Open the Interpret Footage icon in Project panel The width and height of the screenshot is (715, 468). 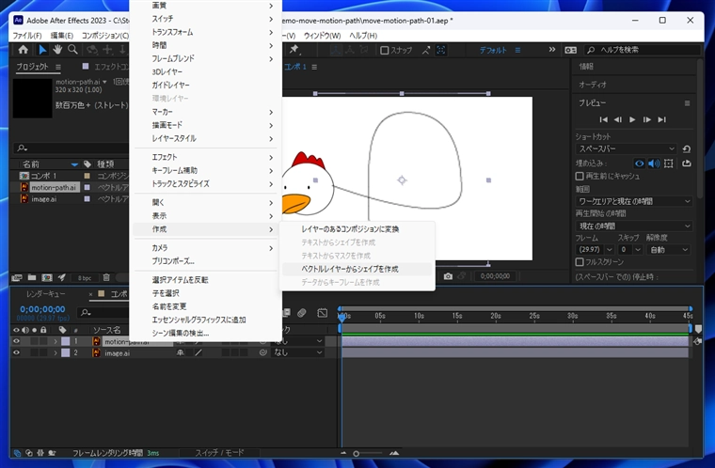[17, 277]
